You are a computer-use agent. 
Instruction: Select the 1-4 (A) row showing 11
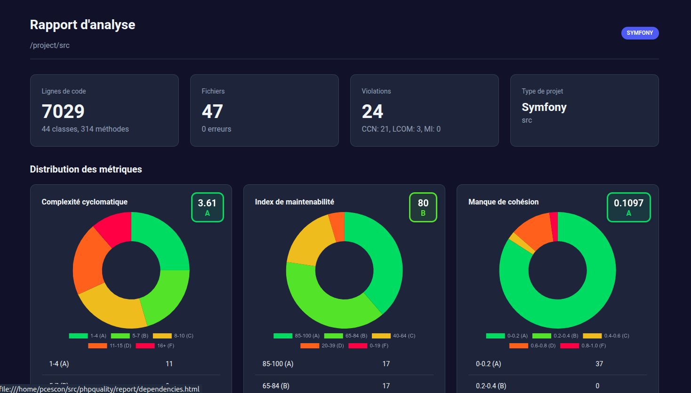tap(131, 364)
